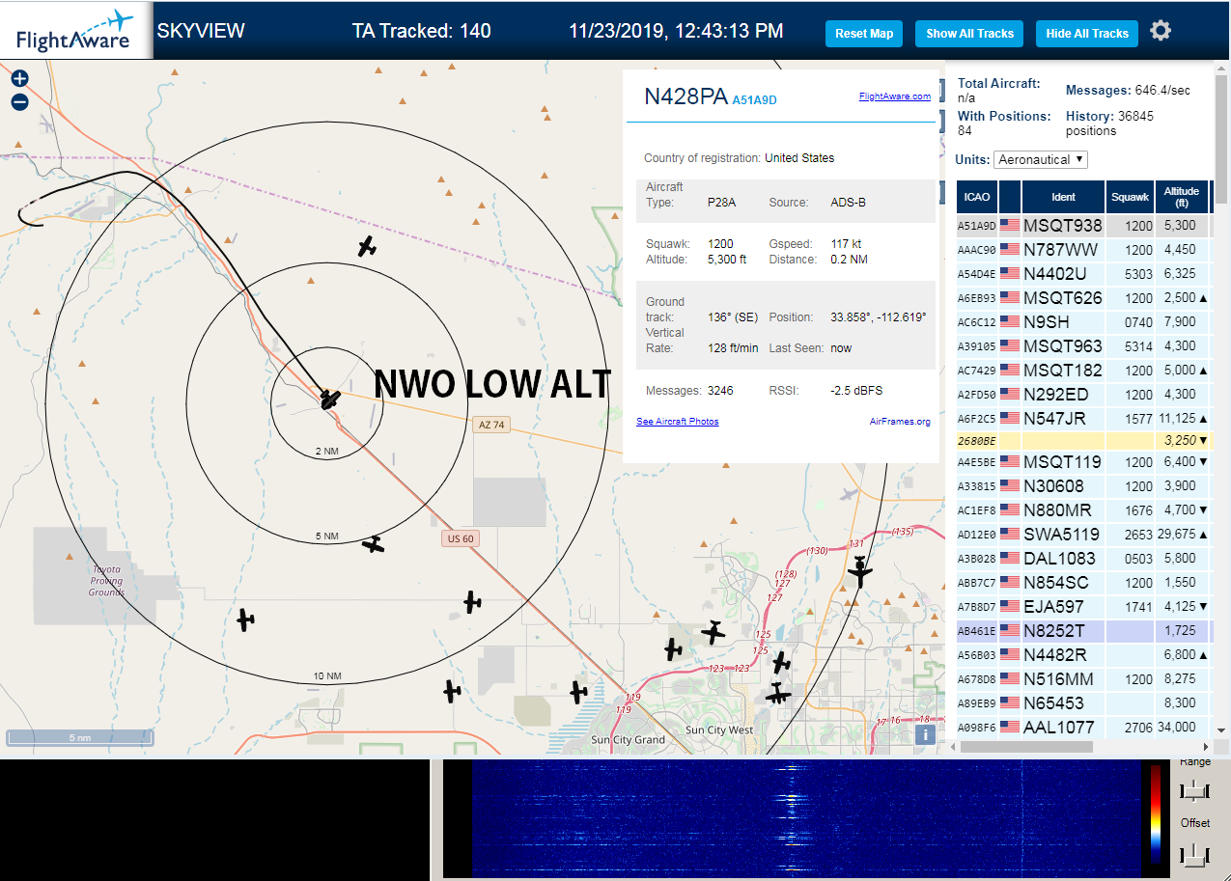Click the waterfall color scale bar
This screenshot has height=881, width=1231.
[x=1156, y=814]
